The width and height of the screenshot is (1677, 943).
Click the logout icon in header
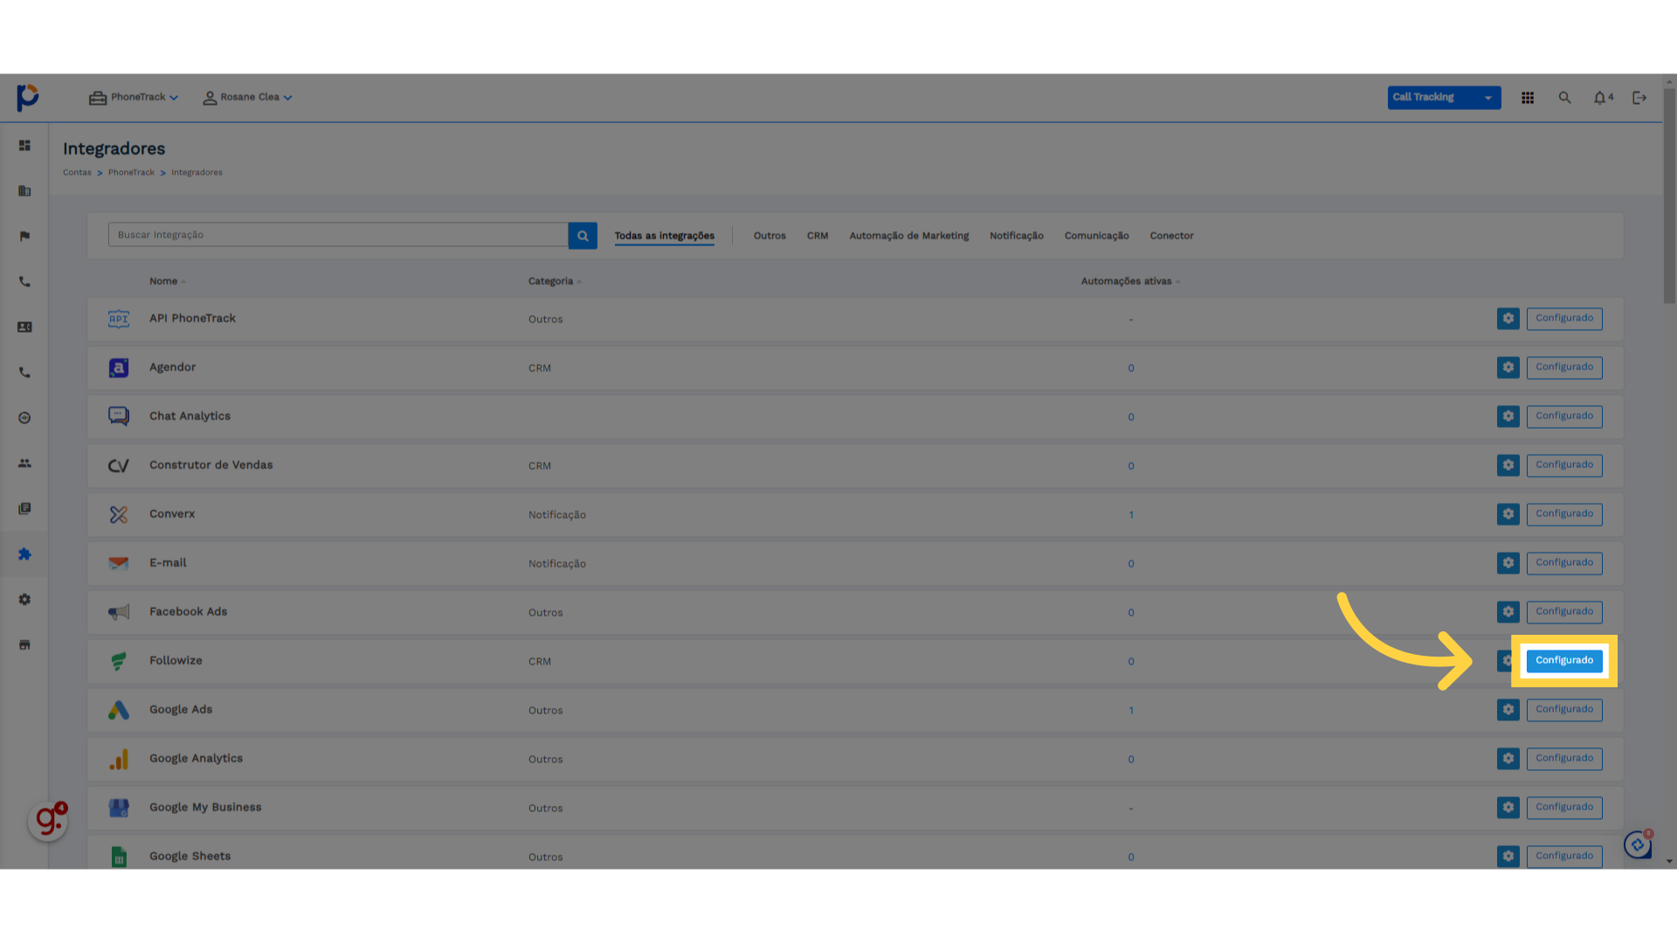click(x=1639, y=98)
